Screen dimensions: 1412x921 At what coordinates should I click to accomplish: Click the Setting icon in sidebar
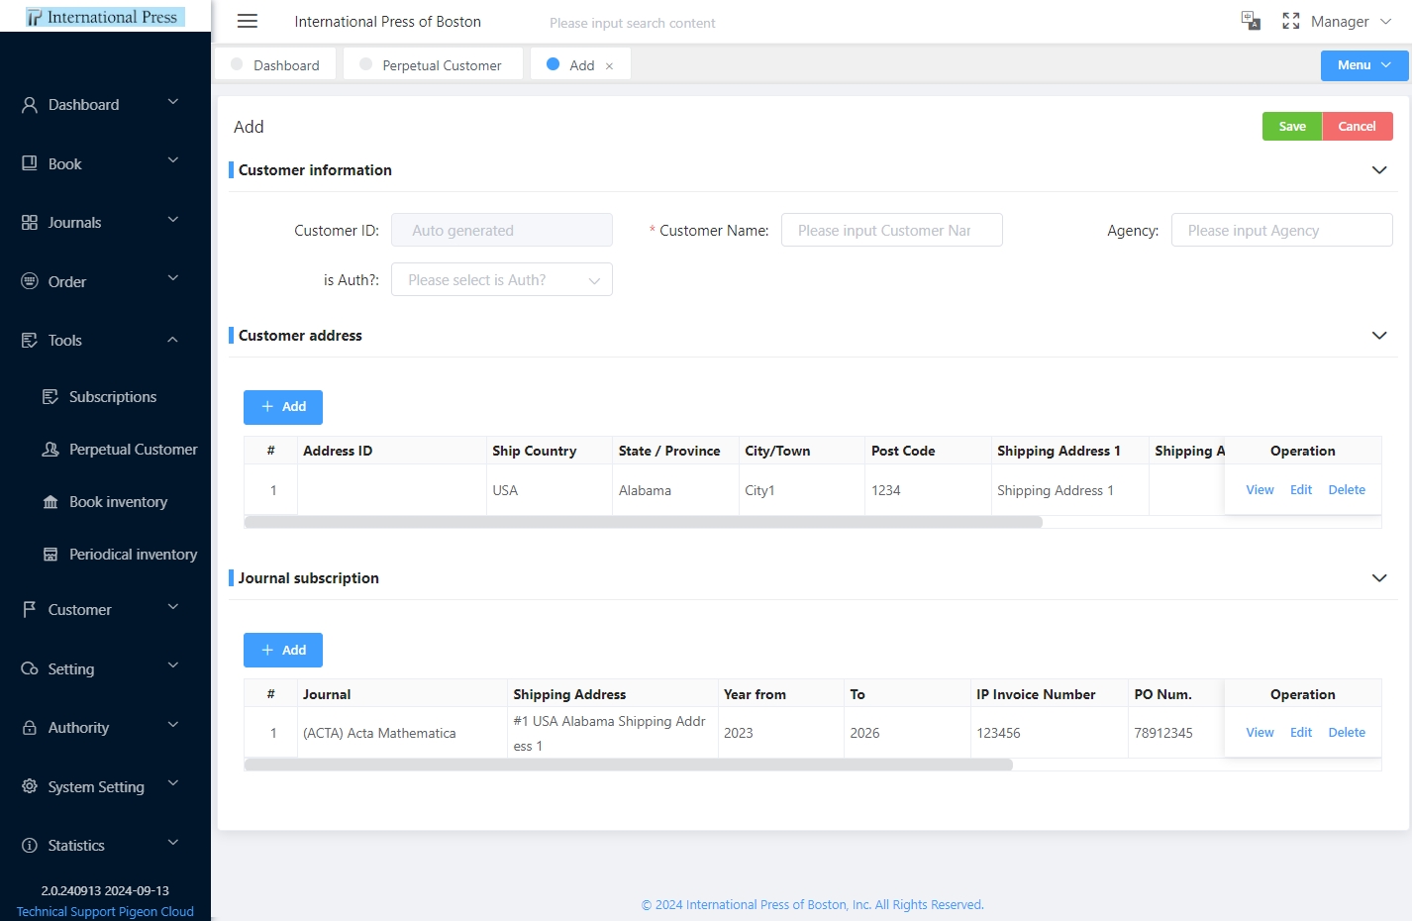pos(30,668)
